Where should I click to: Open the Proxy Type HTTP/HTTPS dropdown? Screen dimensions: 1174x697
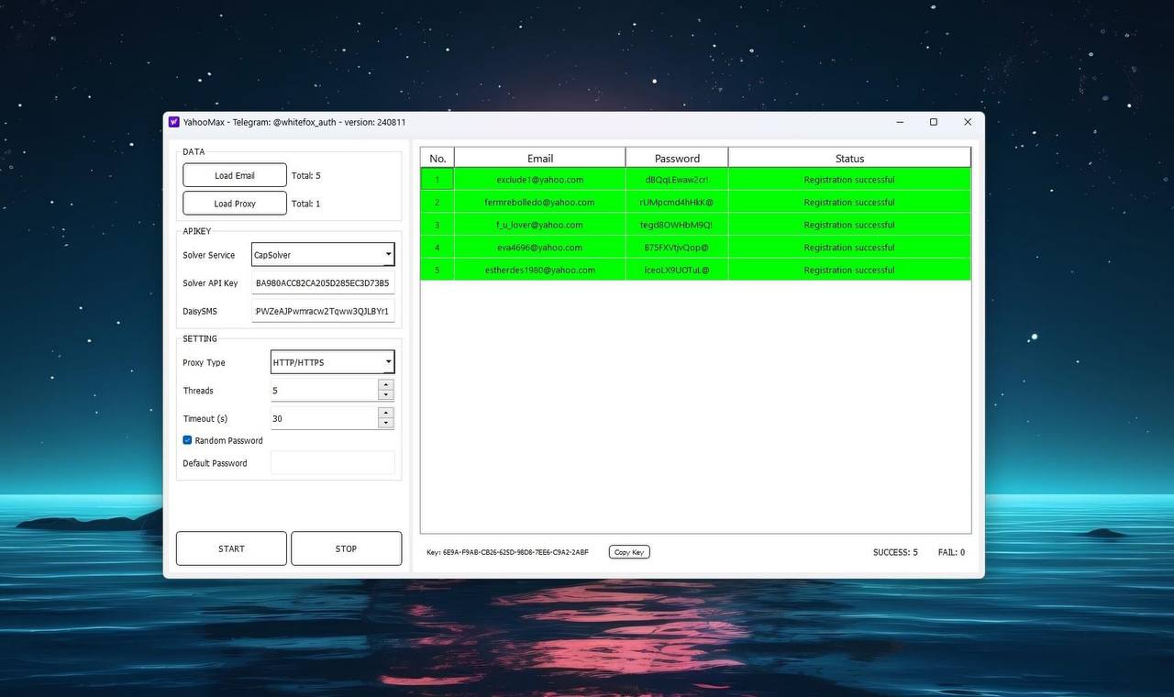click(333, 362)
